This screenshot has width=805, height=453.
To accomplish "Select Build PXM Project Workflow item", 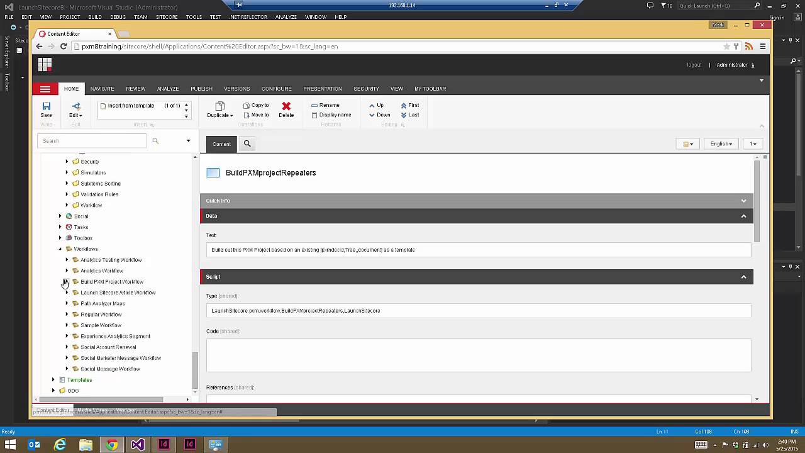I will coord(112,281).
